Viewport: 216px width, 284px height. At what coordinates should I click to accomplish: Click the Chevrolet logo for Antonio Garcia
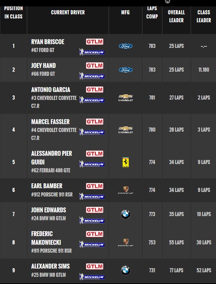[126, 98]
